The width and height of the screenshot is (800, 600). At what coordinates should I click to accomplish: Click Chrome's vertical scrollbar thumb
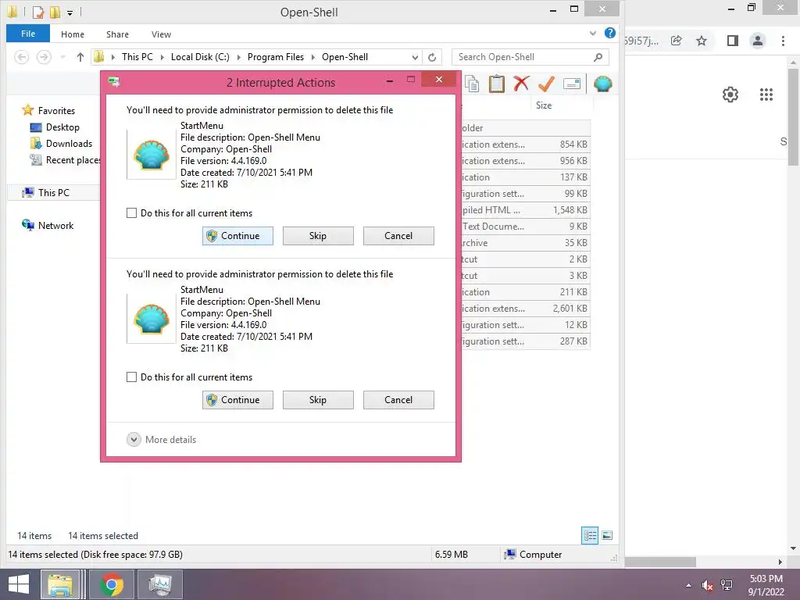click(x=793, y=117)
